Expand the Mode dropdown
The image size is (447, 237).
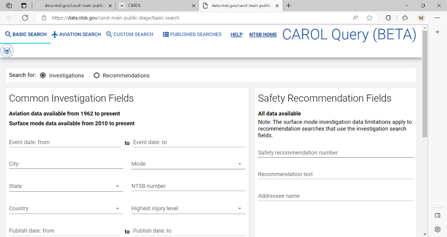[188, 164]
